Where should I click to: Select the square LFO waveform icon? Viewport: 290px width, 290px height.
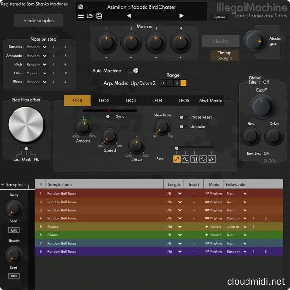[194, 159]
